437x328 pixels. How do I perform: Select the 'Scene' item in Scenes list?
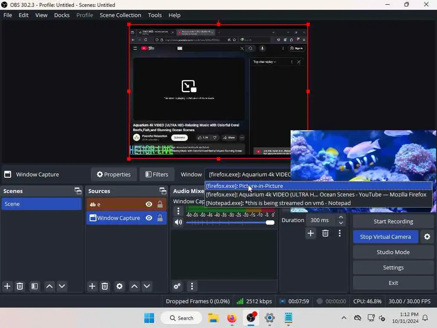pyautogui.click(x=41, y=204)
